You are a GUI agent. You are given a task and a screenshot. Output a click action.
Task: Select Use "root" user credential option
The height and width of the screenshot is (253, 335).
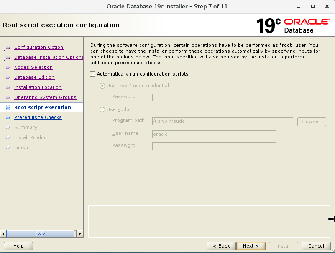[102, 86]
